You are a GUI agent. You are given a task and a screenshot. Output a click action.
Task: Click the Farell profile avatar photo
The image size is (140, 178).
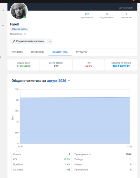coord(19,11)
